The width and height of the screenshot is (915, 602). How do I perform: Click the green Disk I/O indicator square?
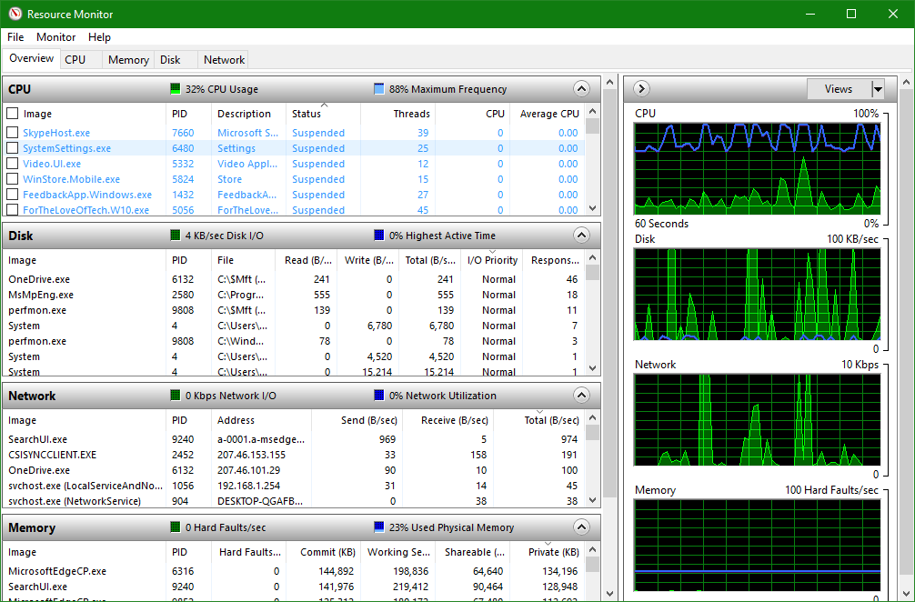tap(176, 236)
